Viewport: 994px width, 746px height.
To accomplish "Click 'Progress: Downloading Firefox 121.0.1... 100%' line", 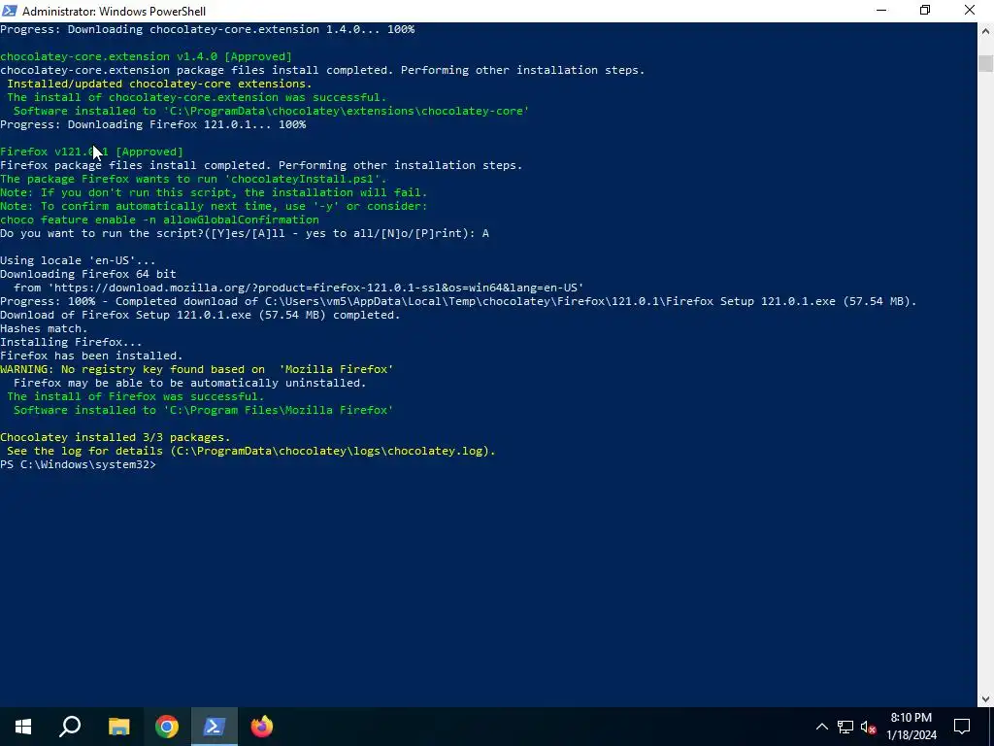I will coord(152,124).
